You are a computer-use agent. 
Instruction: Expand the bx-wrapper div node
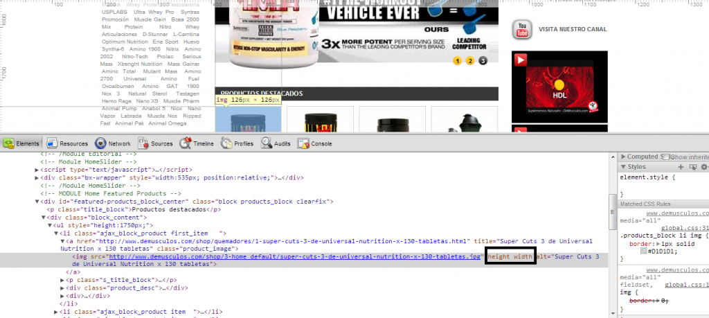pyautogui.click(x=37, y=178)
